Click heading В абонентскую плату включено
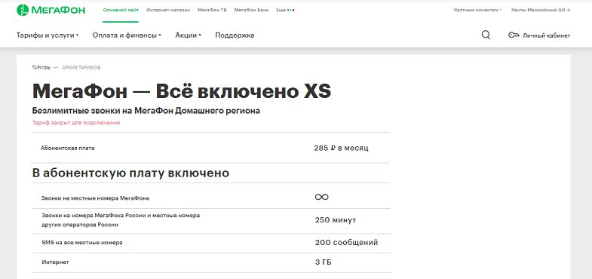The image size is (592, 279). [x=130, y=173]
